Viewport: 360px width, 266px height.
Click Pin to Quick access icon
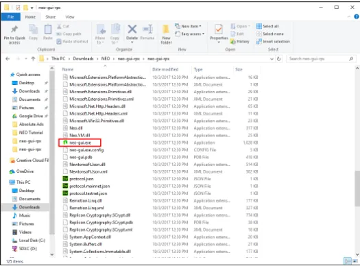[x=14, y=29]
